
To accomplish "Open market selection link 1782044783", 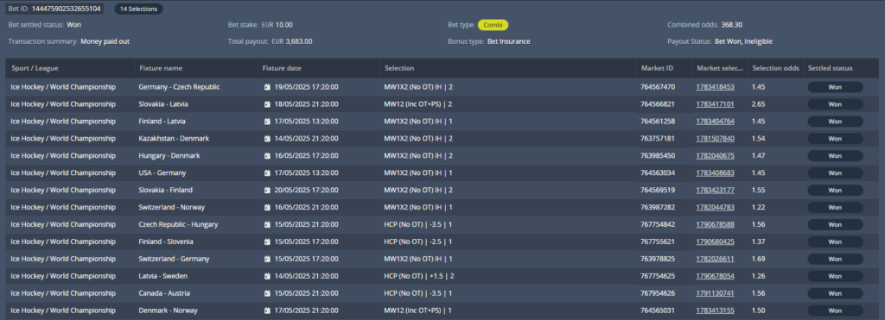I will (715, 207).
